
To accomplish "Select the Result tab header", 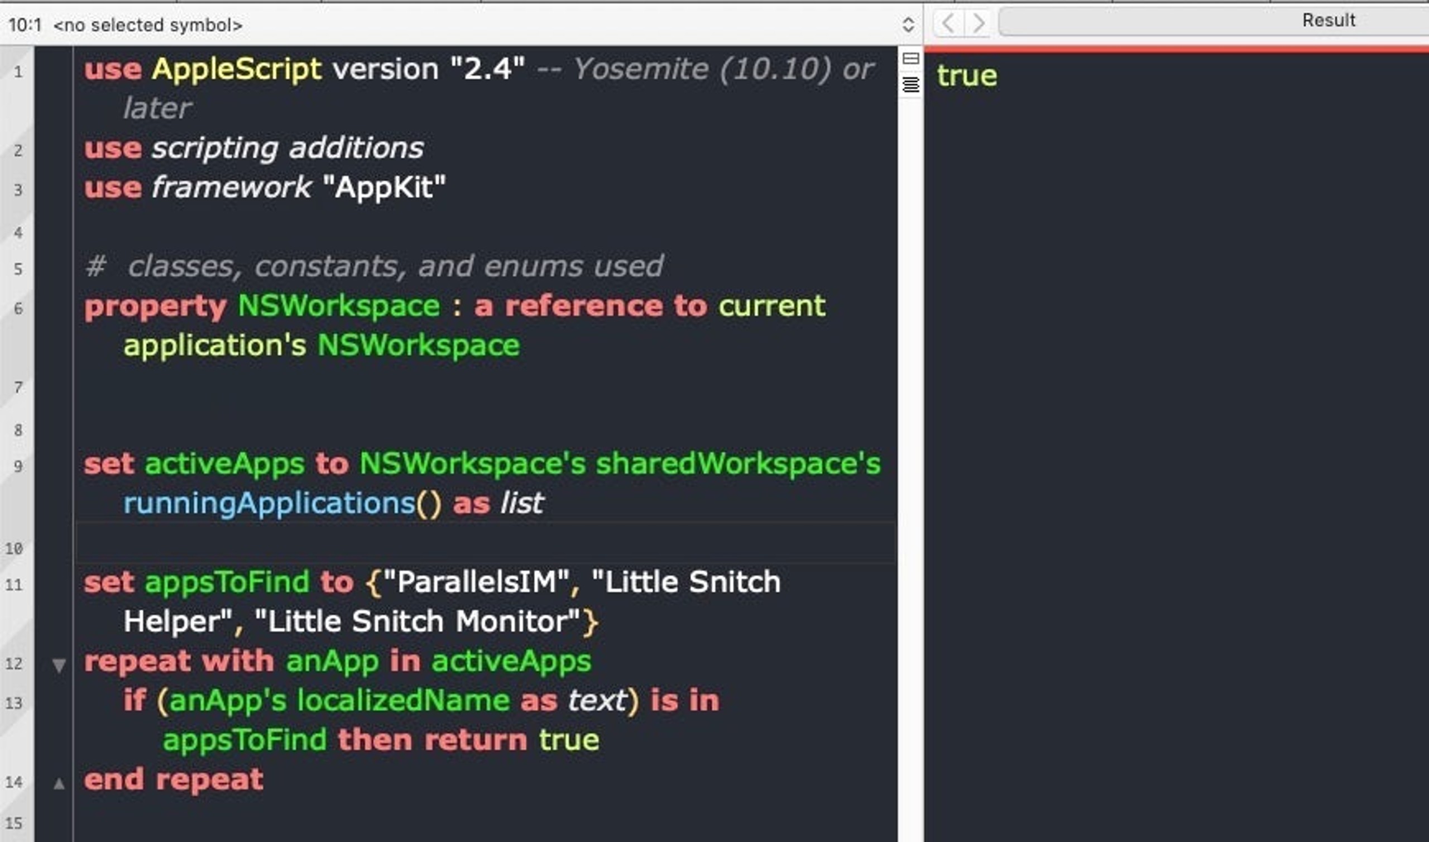I will (1328, 21).
